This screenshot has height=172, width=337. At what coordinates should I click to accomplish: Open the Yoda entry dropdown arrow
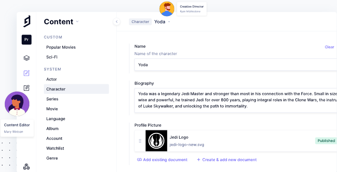pyautogui.click(x=169, y=22)
